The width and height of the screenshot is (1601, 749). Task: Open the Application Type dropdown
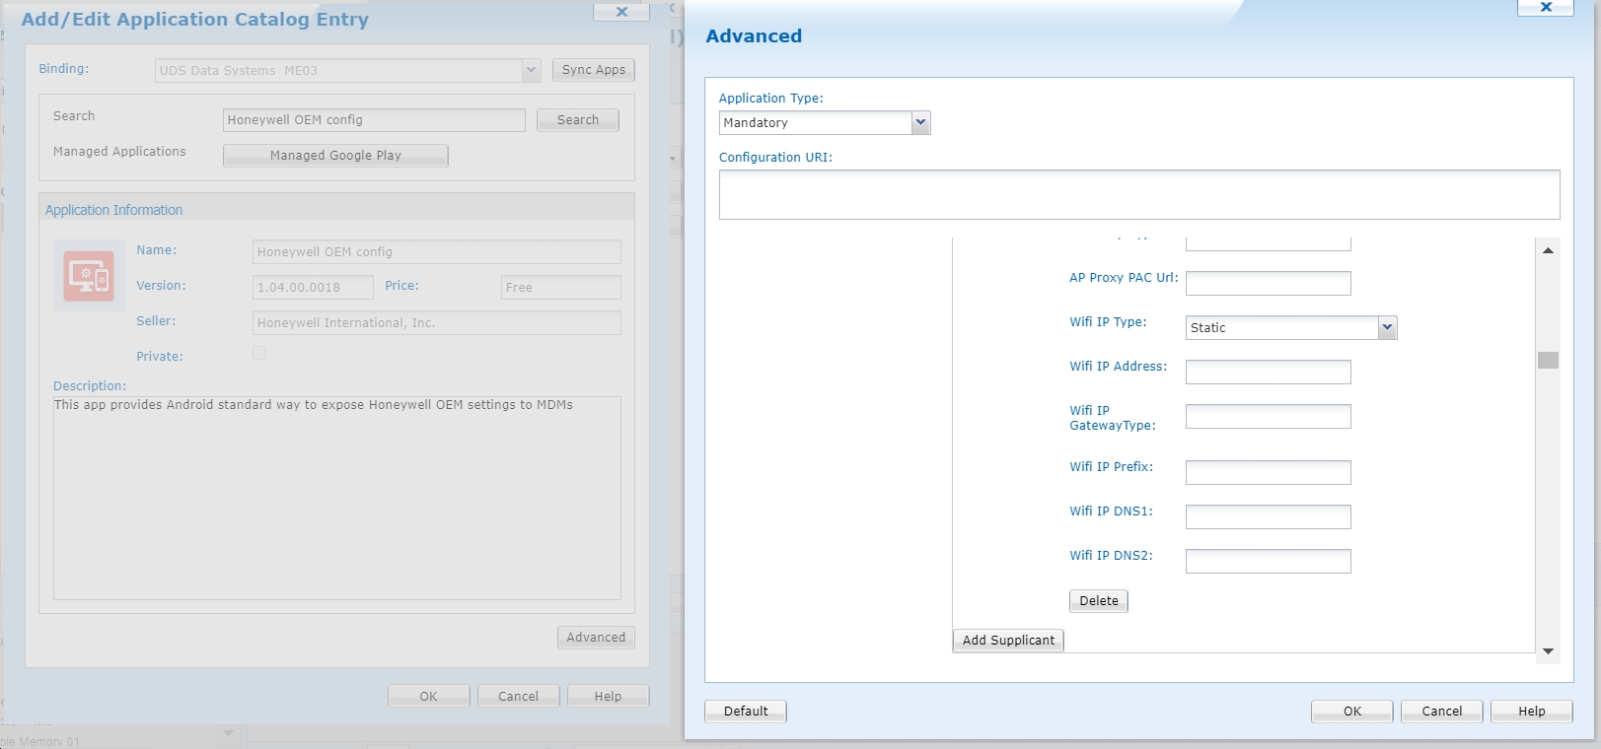coord(919,123)
